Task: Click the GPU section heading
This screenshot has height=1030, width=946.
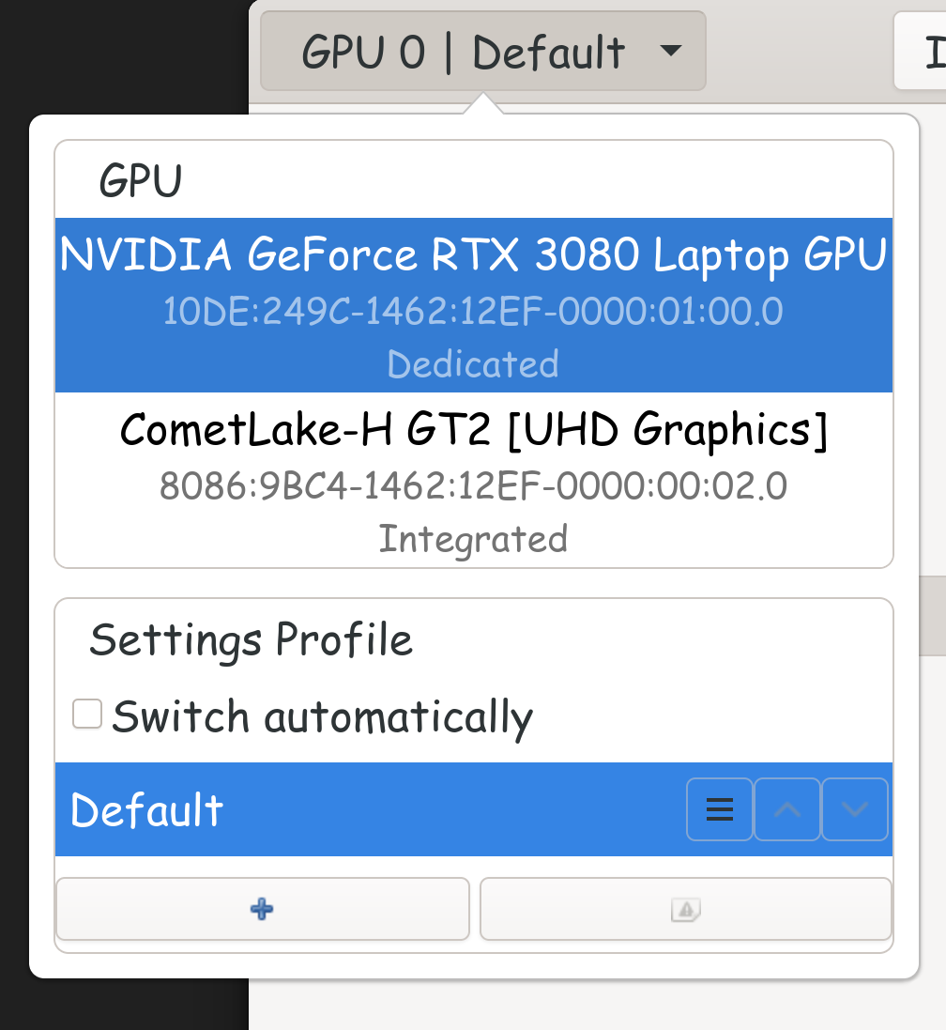Action: click(141, 181)
